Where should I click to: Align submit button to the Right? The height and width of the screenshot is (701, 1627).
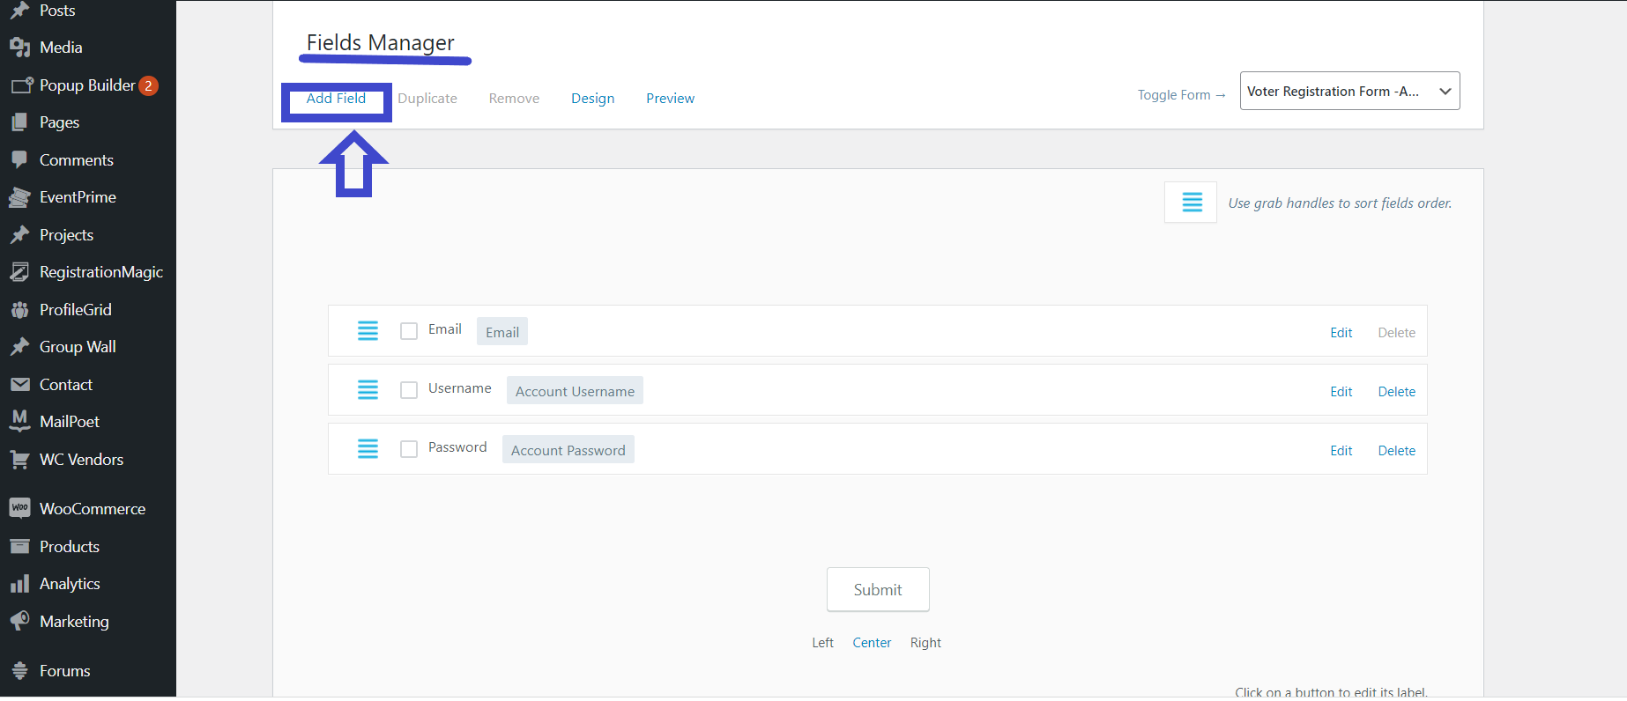925,643
